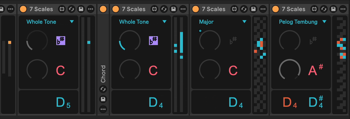Click Chord device hot-swap icon
350x119 pixels.
pyautogui.click(x=103, y=89)
